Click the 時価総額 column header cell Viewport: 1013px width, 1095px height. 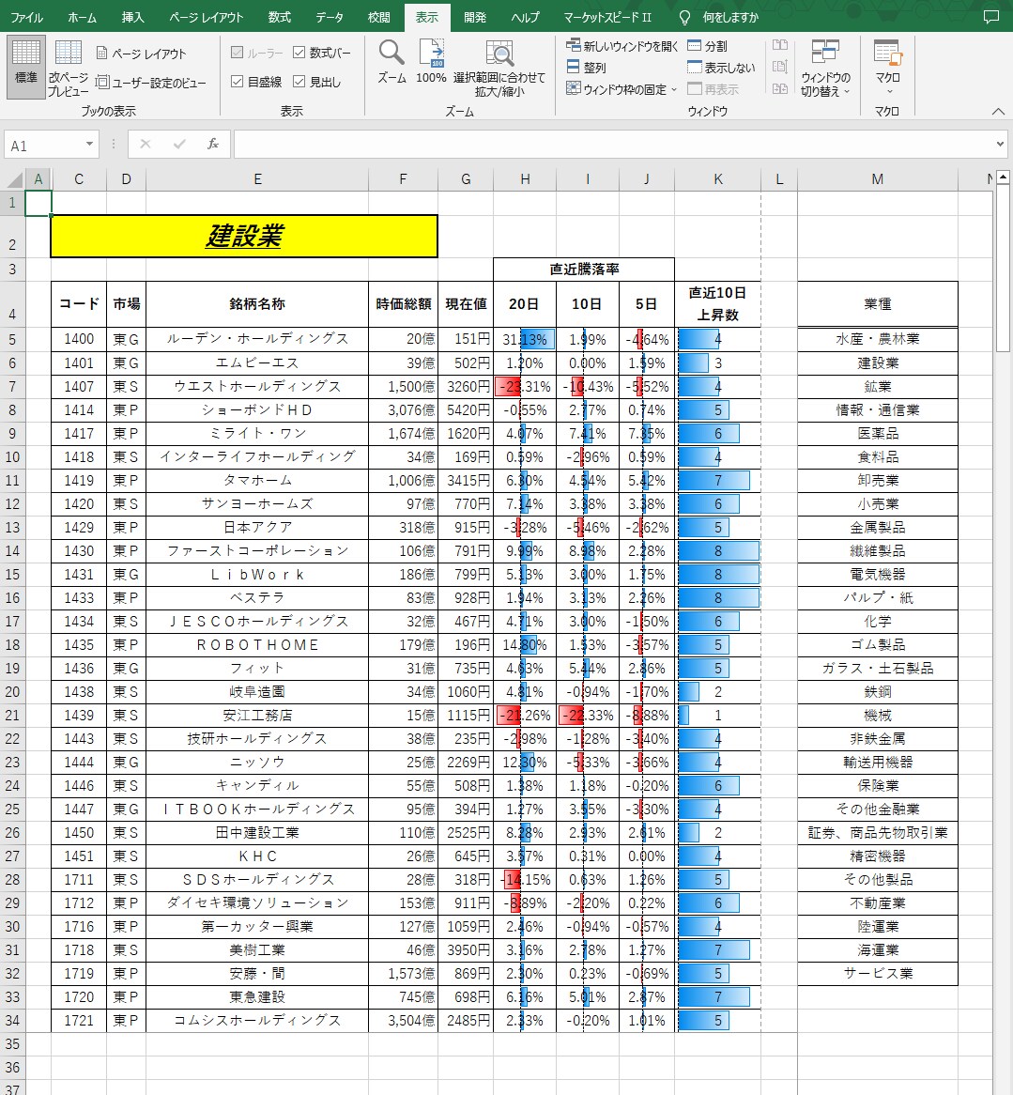[404, 303]
